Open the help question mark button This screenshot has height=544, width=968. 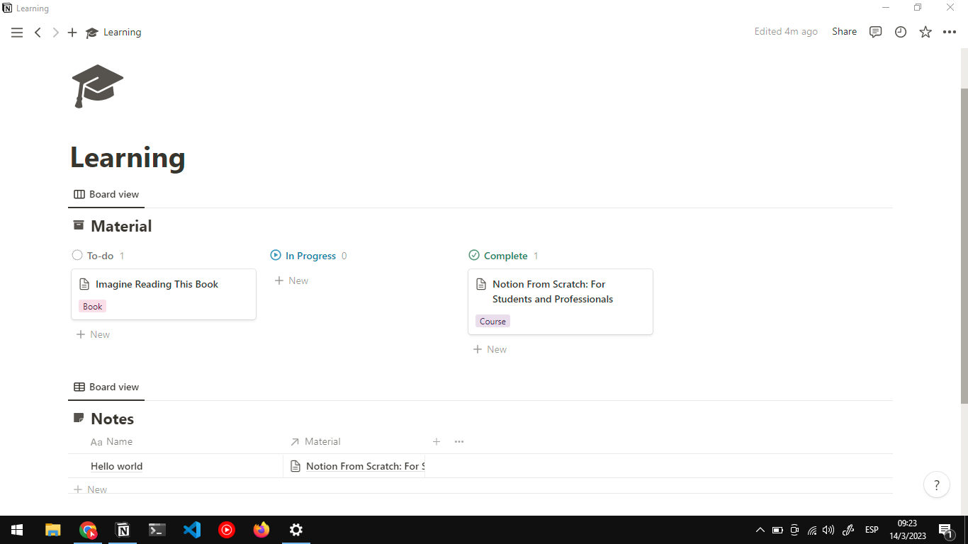tap(937, 485)
